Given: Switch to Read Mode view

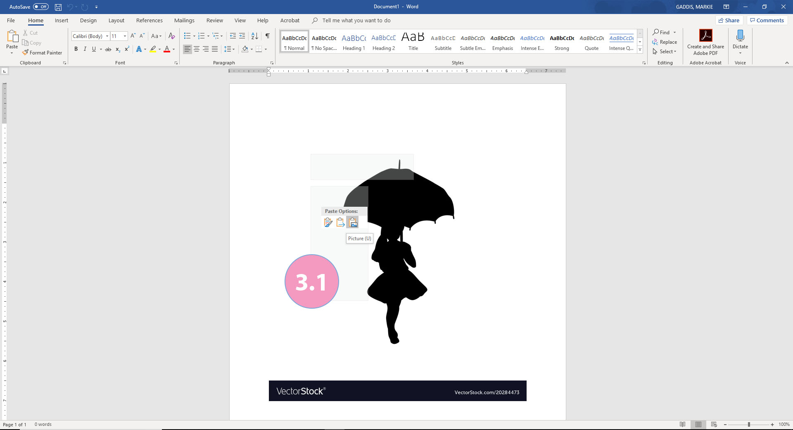Looking at the screenshot, I should click(683, 424).
